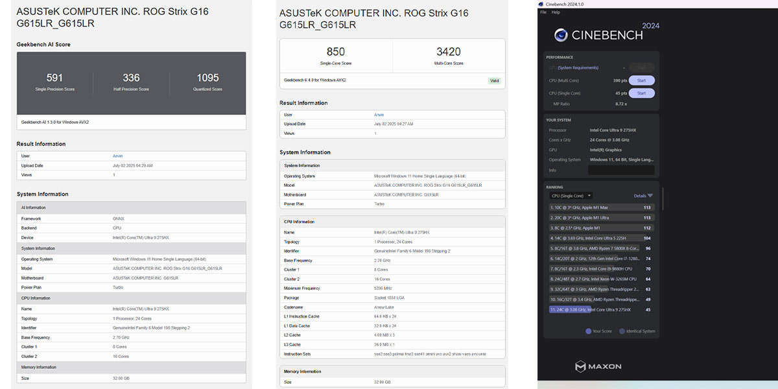Click the L3 Cache value '36.0 MB x 1'
The height and width of the screenshot is (389, 778).
click(x=385, y=345)
